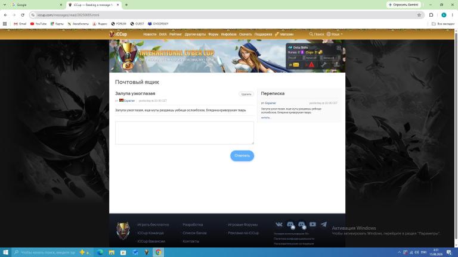The width and height of the screenshot is (458, 257).
Task: Click the Спросить Gemini button
Action: [x=404, y=5]
